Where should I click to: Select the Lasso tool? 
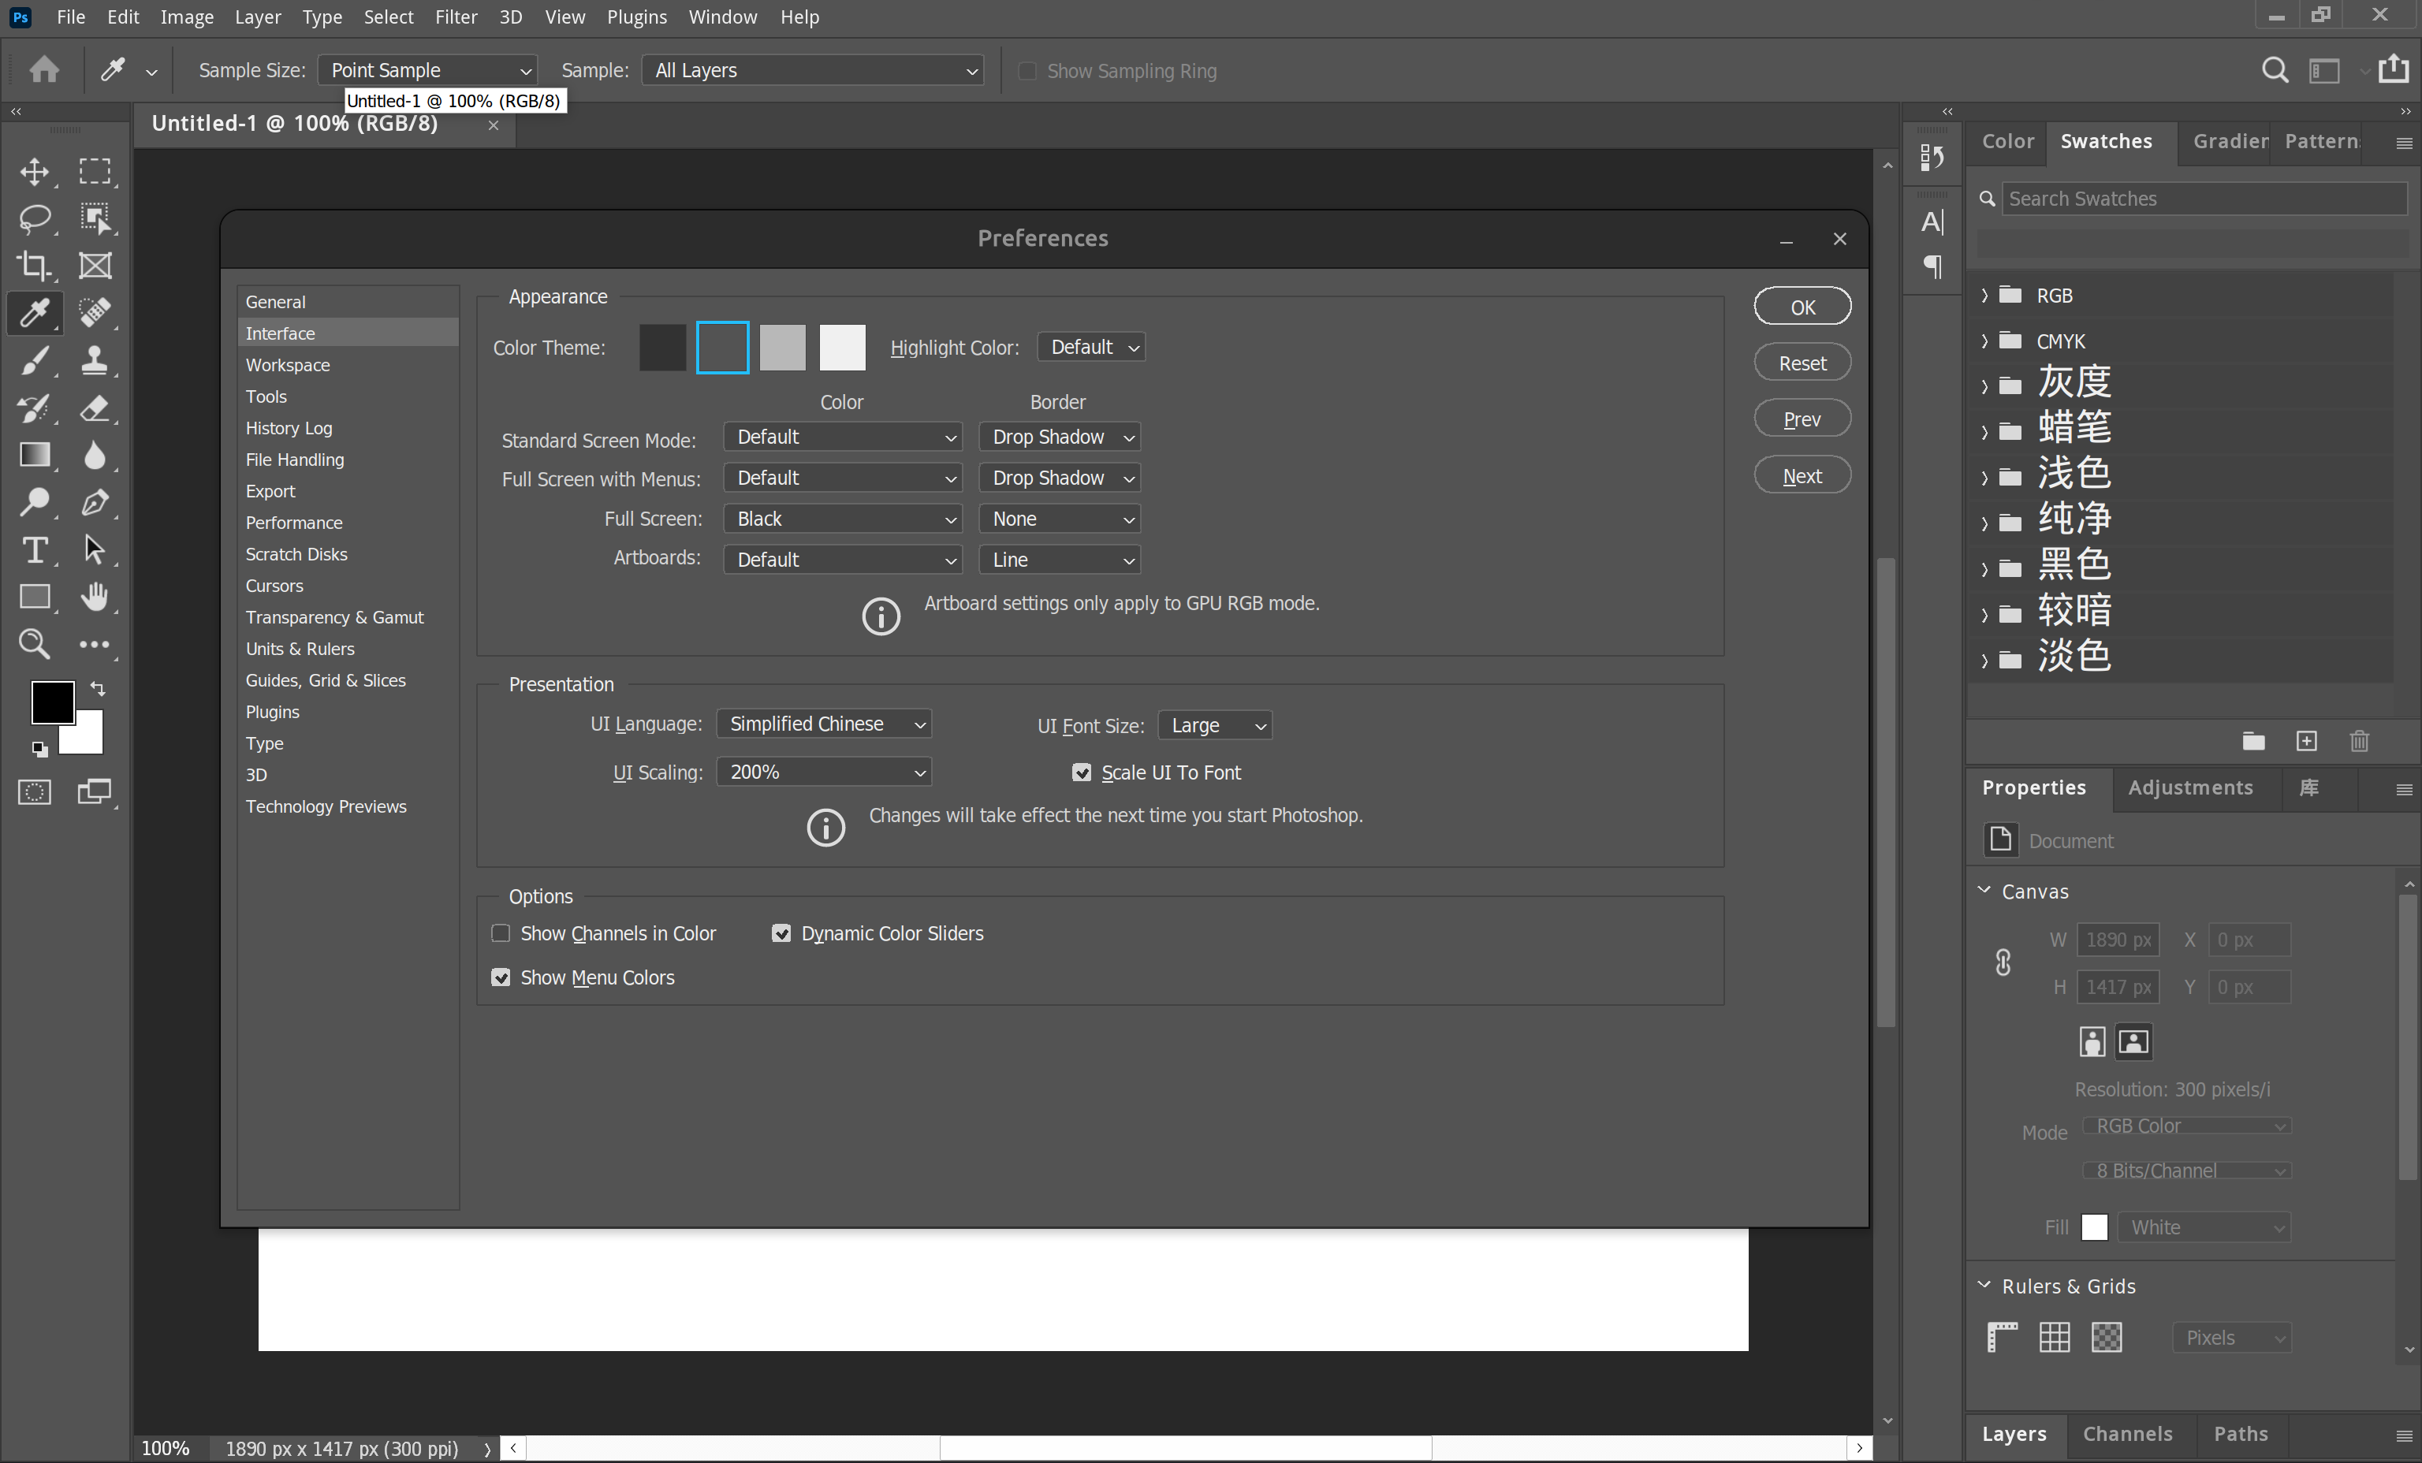click(35, 218)
